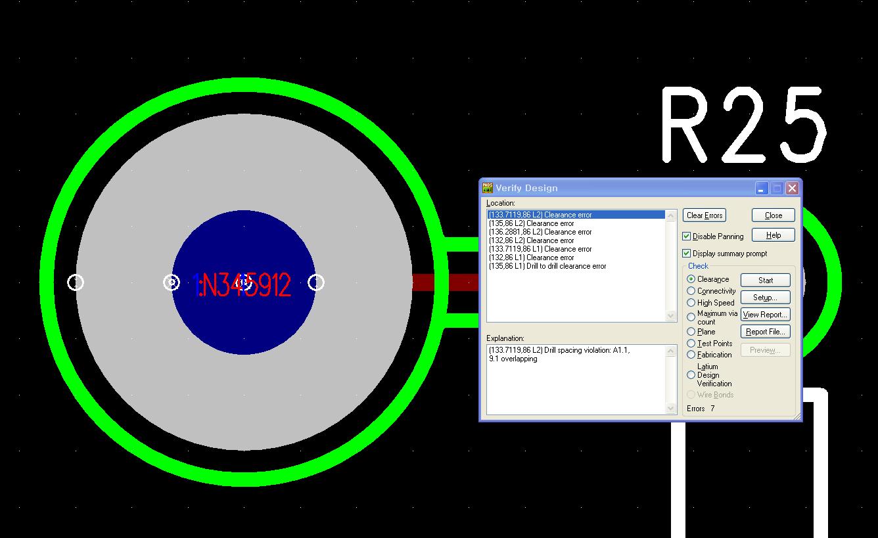Toggle the Disable Panning checkbox
This screenshot has height=538, width=878.
click(x=687, y=236)
